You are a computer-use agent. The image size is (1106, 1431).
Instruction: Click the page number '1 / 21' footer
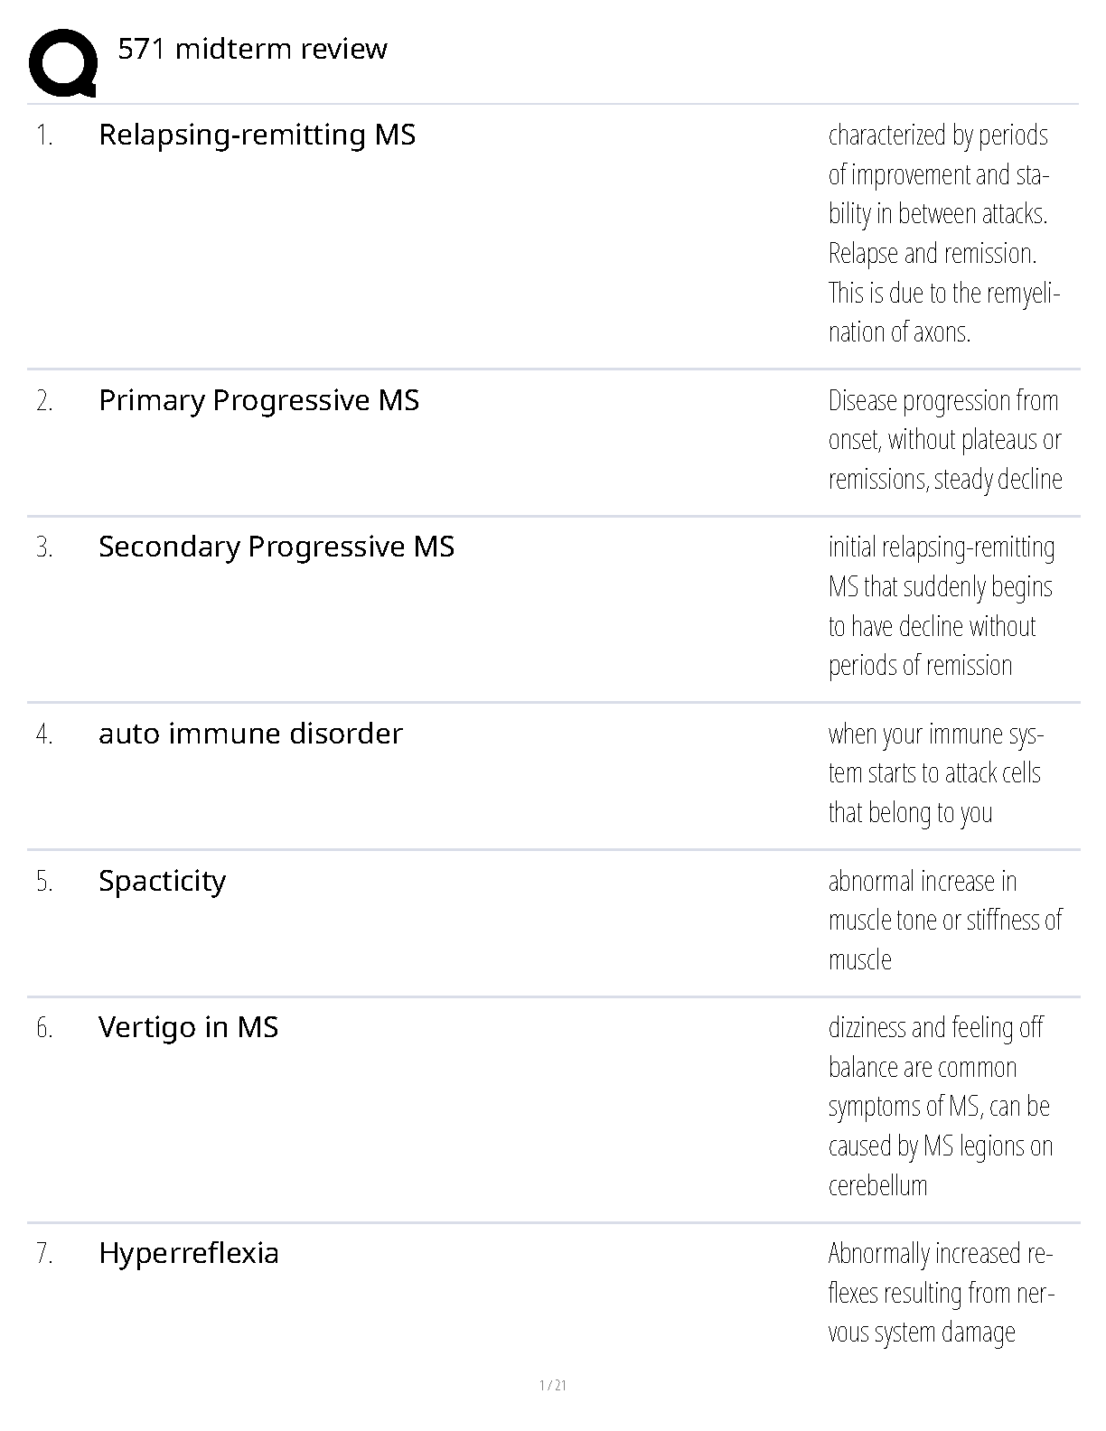click(x=552, y=1385)
